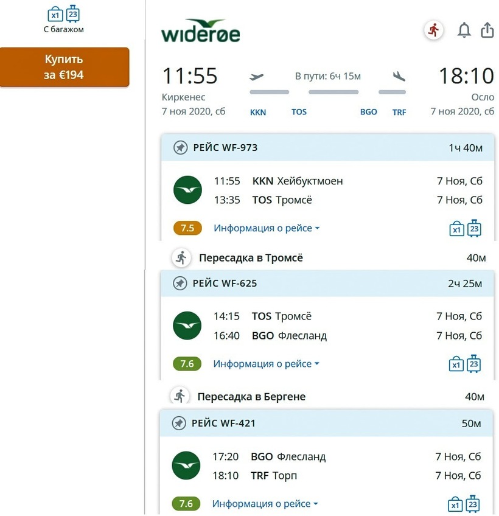Expand flight info for WF-625 segment

pyautogui.click(x=266, y=364)
